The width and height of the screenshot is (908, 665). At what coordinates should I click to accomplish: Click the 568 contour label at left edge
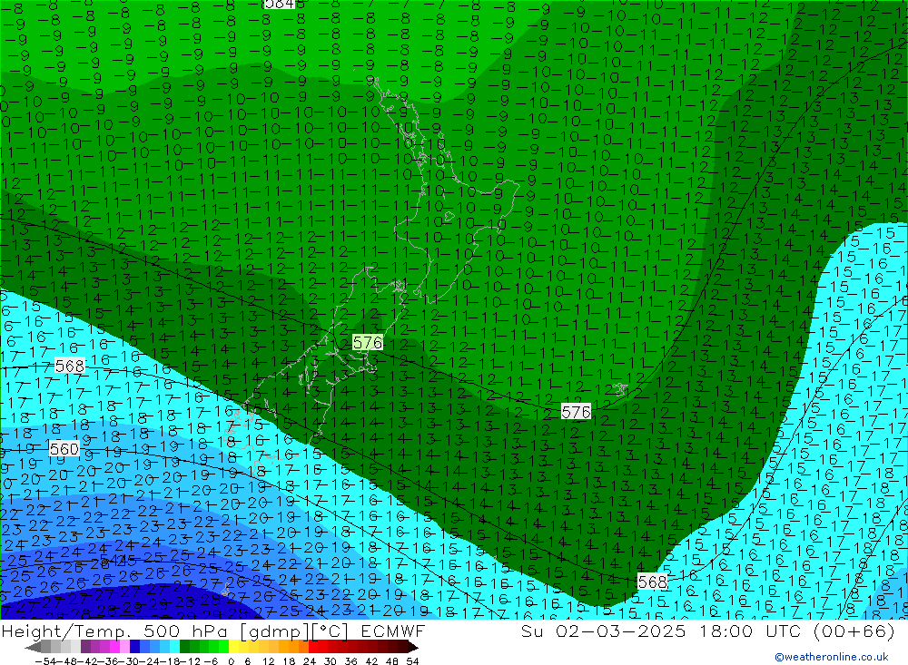click(x=70, y=366)
